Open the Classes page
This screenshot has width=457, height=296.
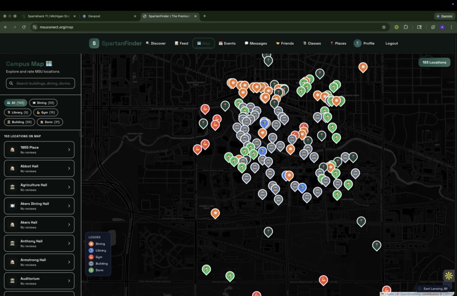point(312,44)
